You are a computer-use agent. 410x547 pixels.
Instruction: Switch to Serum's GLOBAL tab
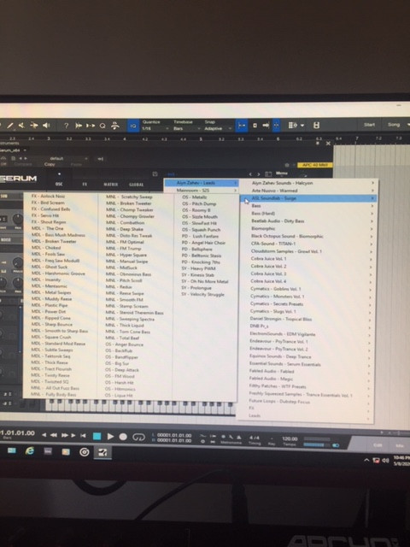click(137, 185)
